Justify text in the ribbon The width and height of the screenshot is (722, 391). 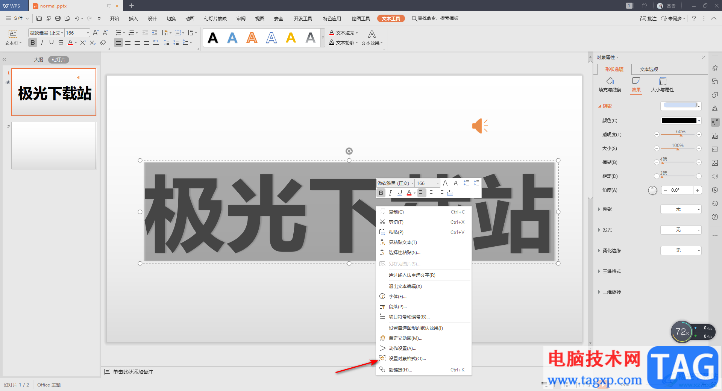click(x=147, y=42)
